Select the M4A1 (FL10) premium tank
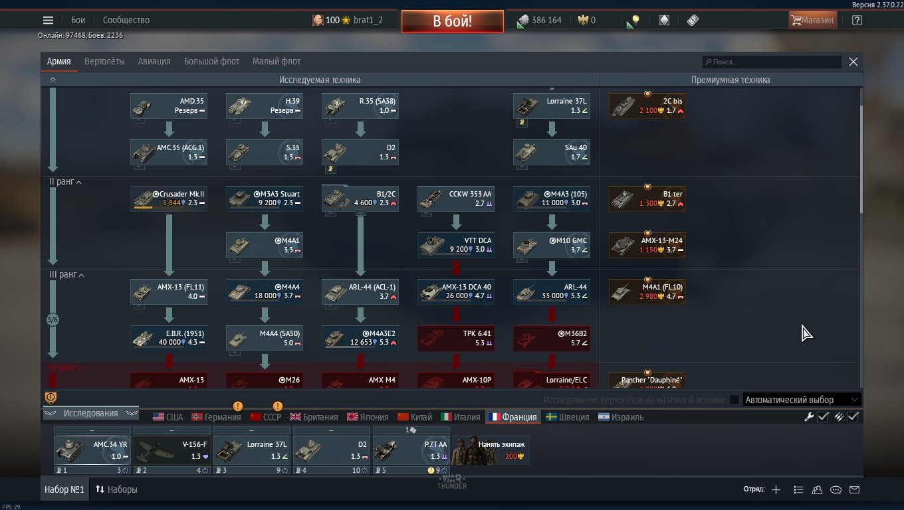 click(647, 292)
